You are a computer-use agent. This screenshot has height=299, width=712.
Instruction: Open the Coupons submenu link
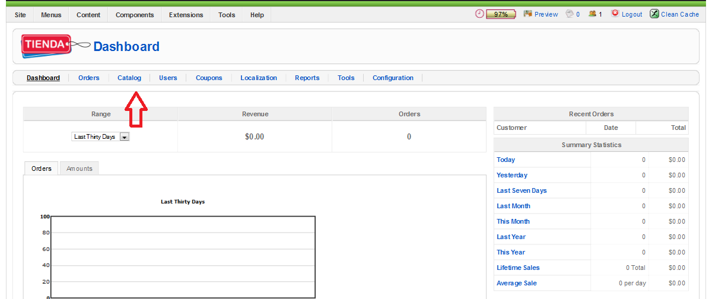click(209, 78)
